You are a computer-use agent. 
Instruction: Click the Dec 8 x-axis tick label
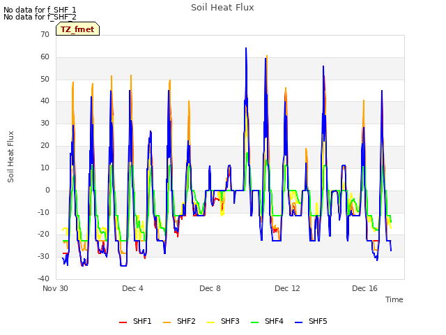pyautogui.click(x=210, y=288)
